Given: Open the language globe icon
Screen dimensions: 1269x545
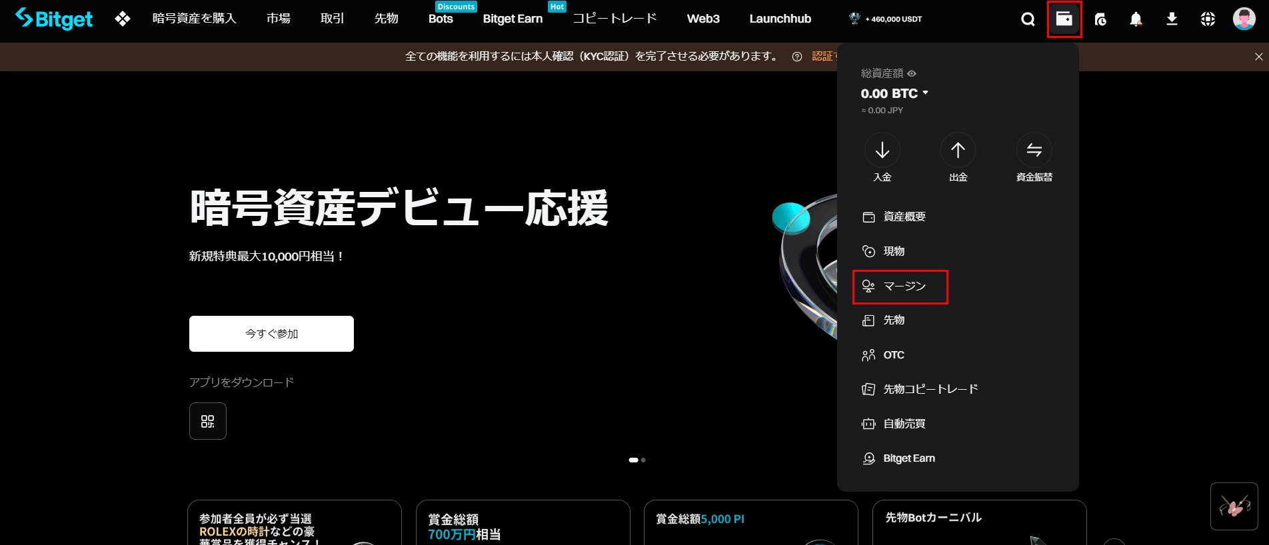Looking at the screenshot, I should pos(1208,19).
